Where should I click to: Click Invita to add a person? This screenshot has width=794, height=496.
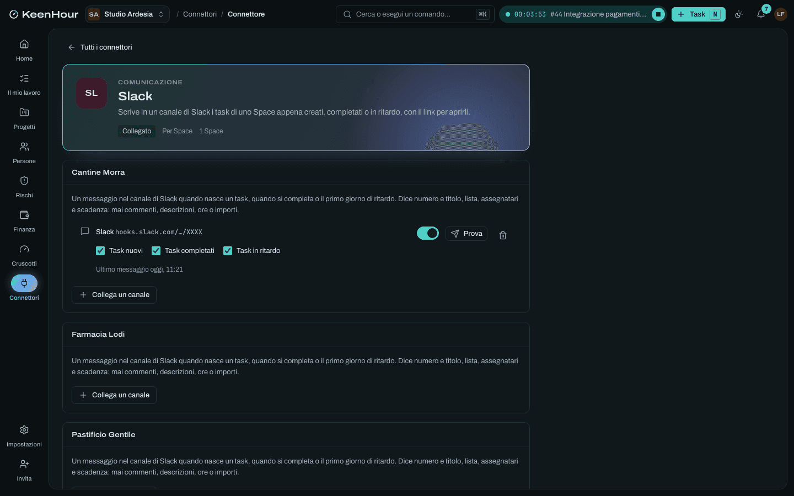pyautogui.click(x=24, y=470)
